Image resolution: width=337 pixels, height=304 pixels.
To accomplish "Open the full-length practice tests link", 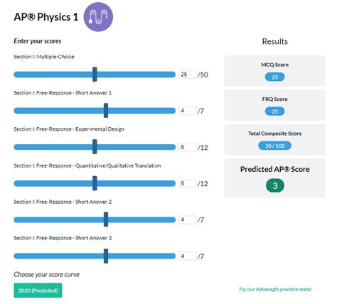I will 275,289.
